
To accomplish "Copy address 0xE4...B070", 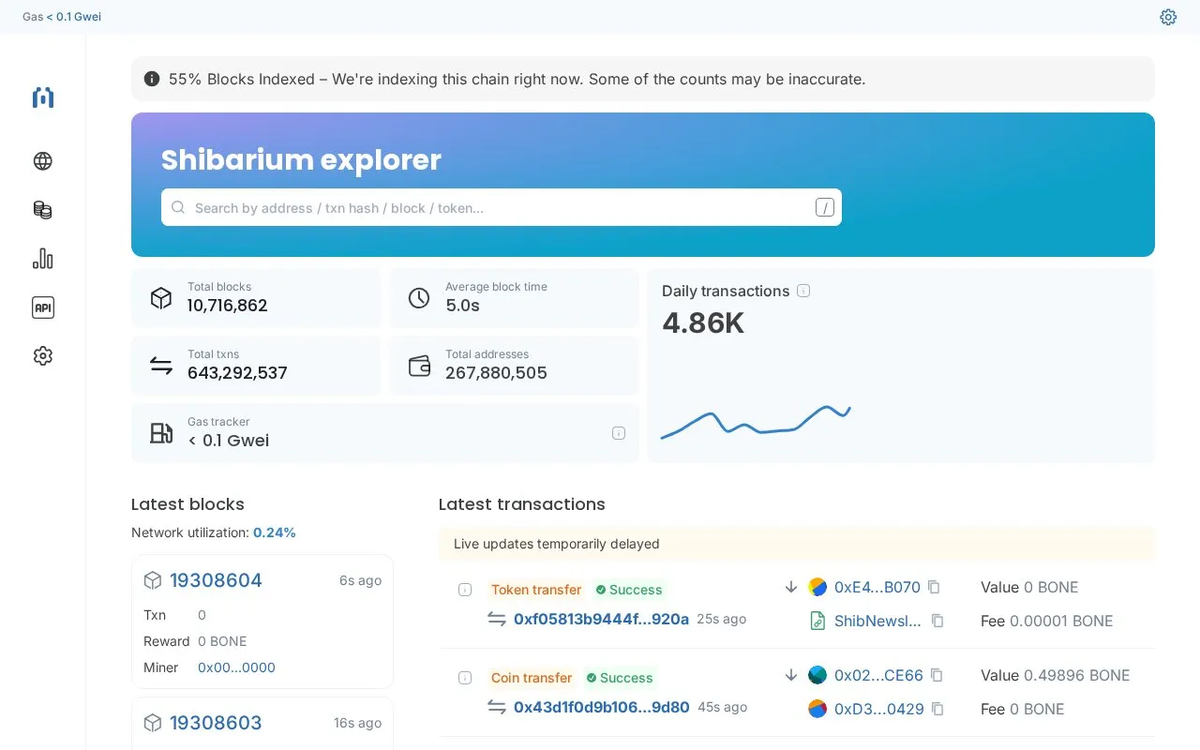I will tap(934, 587).
